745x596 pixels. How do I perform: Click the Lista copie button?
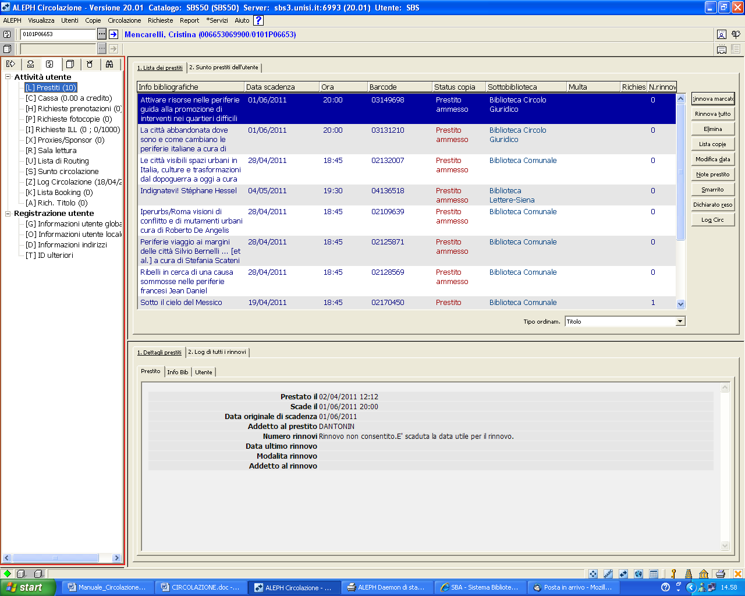click(x=713, y=144)
